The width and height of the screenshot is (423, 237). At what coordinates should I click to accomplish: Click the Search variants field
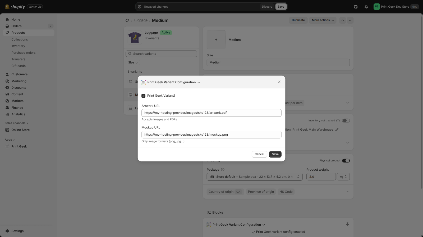pyautogui.click(x=161, y=54)
